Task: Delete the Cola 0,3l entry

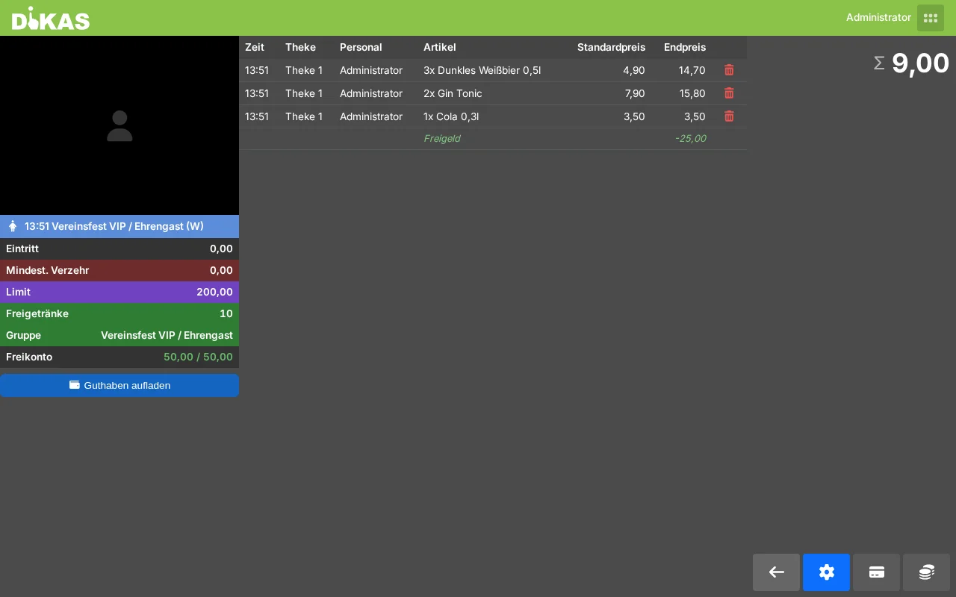Action: (x=729, y=116)
